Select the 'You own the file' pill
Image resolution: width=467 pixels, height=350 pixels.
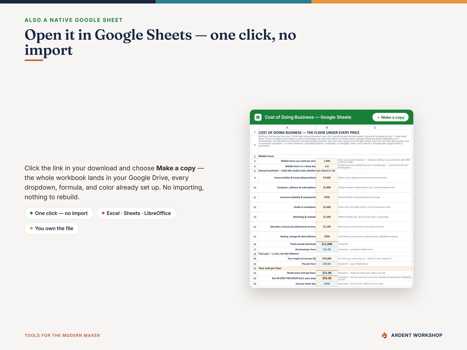pos(52,228)
